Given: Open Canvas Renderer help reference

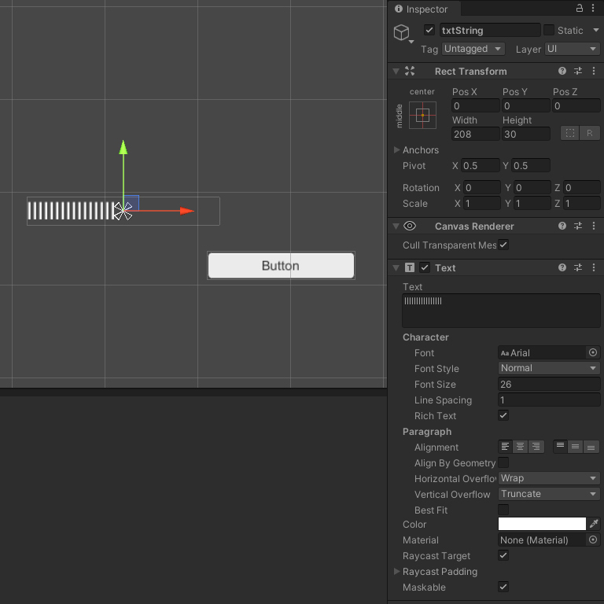Looking at the screenshot, I should click(562, 226).
